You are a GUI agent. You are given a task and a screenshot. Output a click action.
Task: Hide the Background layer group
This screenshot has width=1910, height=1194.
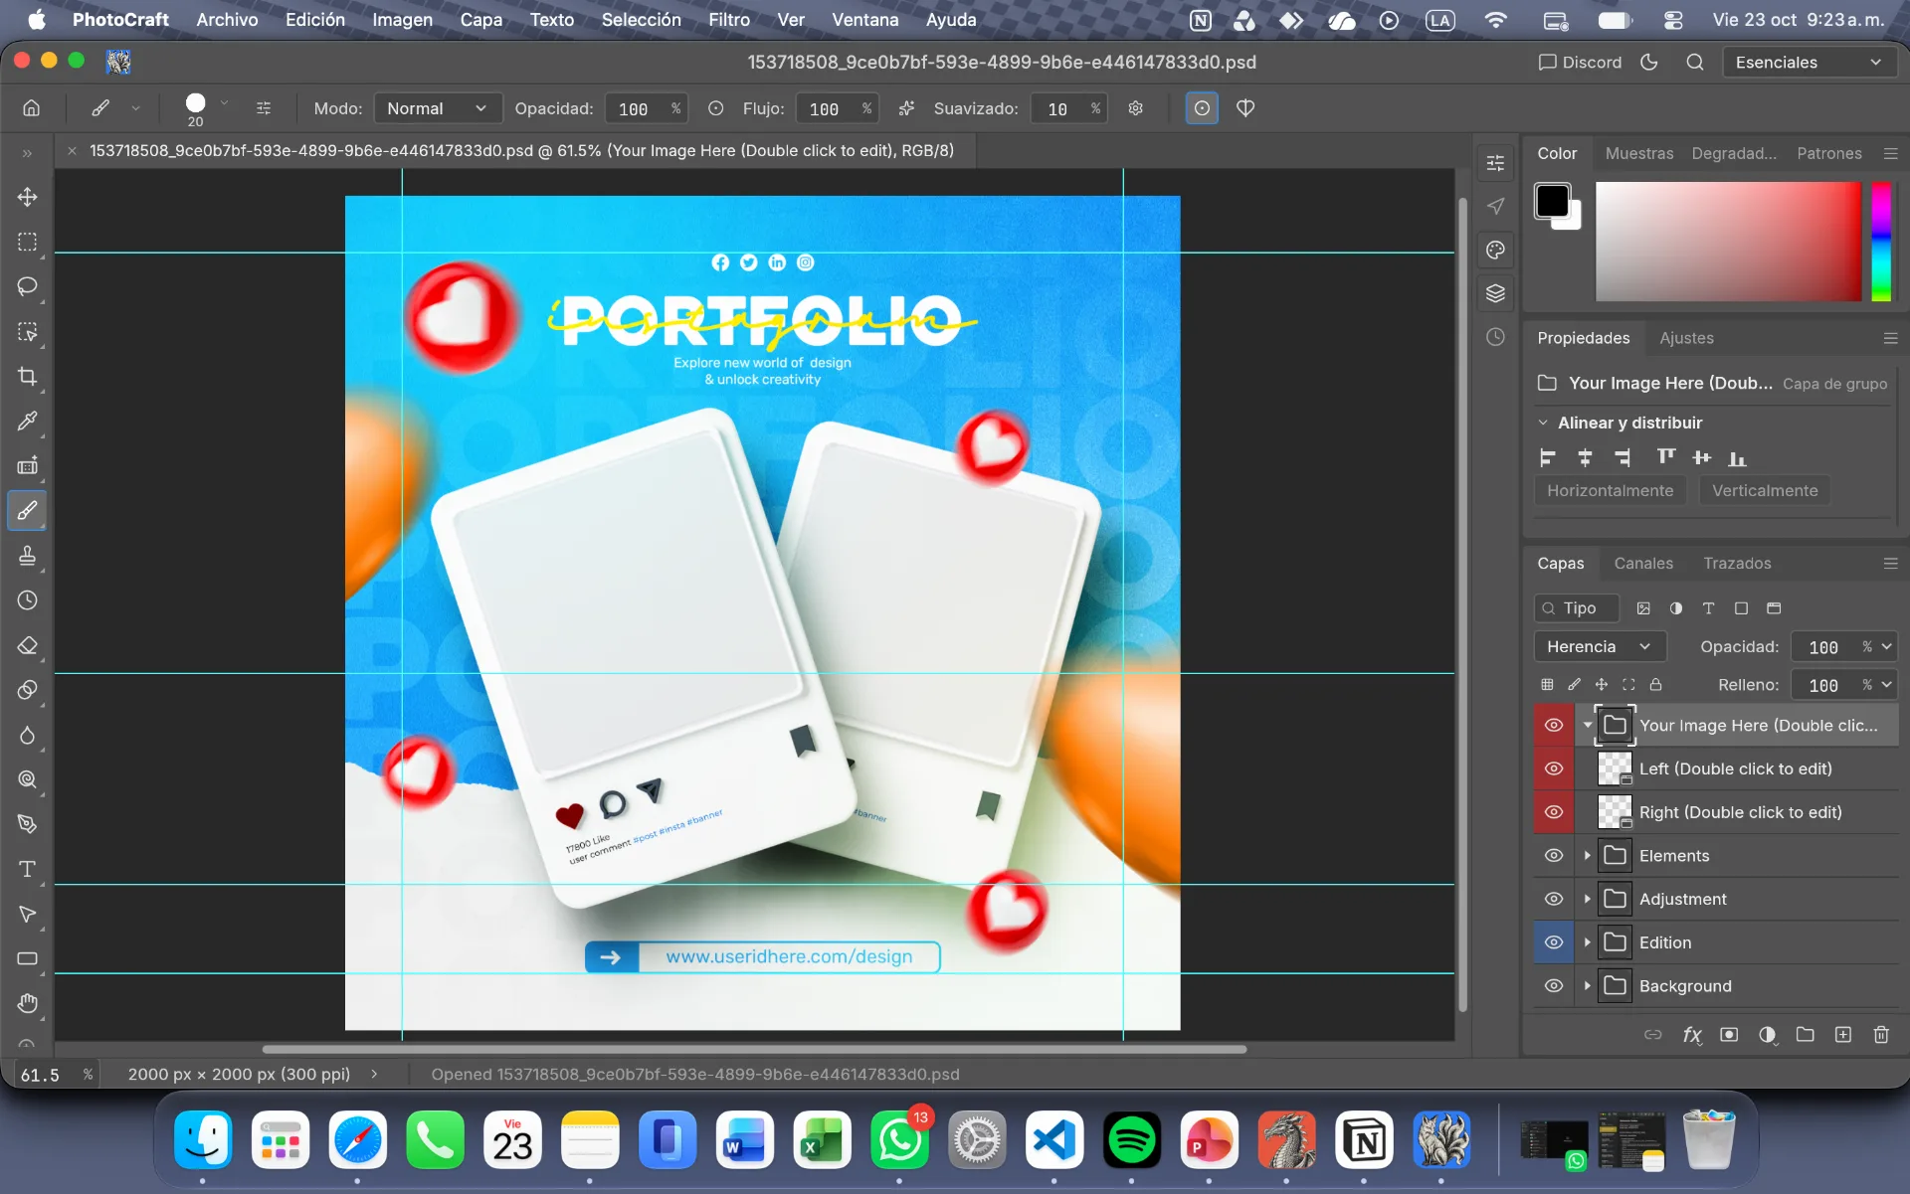coord(1554,986)
